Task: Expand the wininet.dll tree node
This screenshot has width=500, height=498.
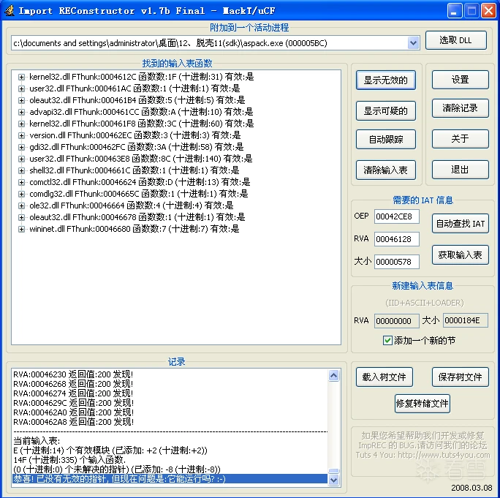Action: (x=22, y=229)
